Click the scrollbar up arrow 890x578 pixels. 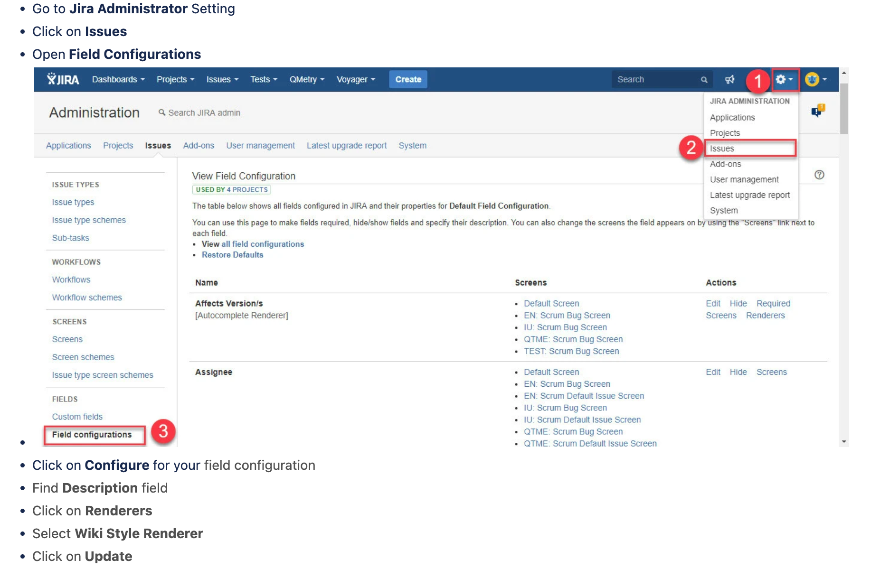843,72
